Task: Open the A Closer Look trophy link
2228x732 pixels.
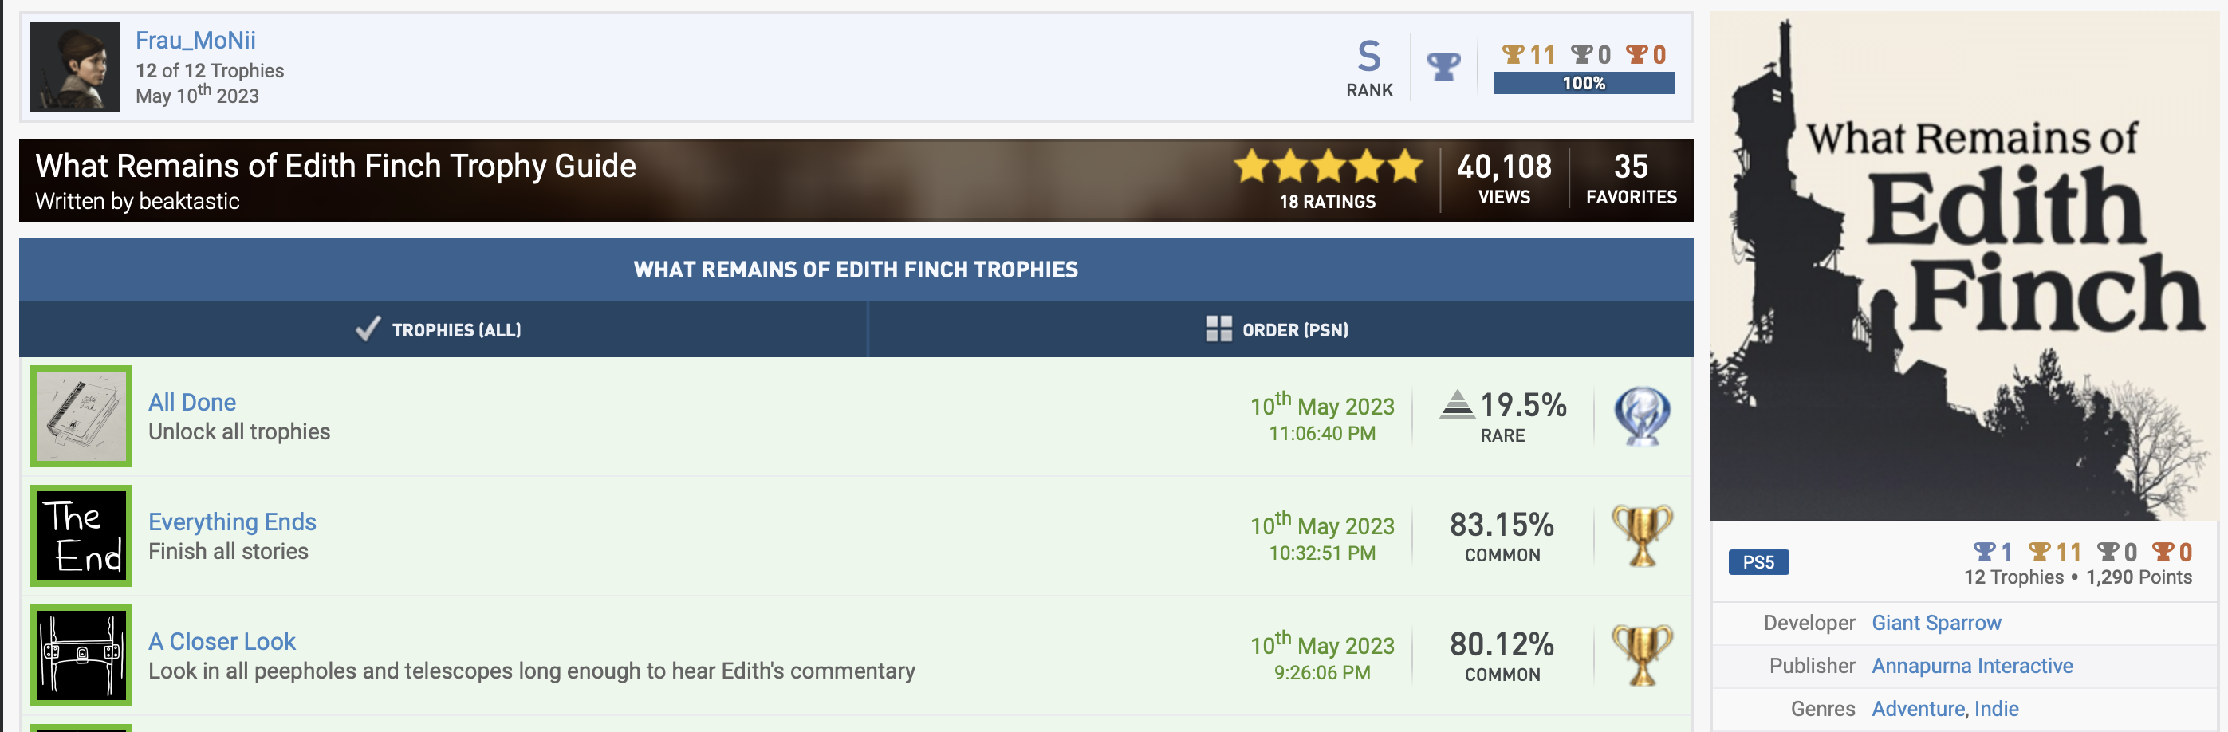Action: 222,641
